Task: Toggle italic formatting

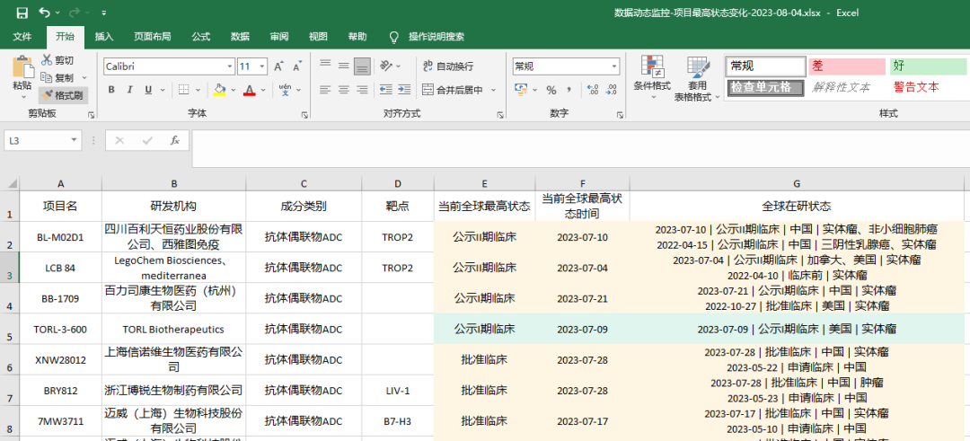Action: tap(129, 90)
